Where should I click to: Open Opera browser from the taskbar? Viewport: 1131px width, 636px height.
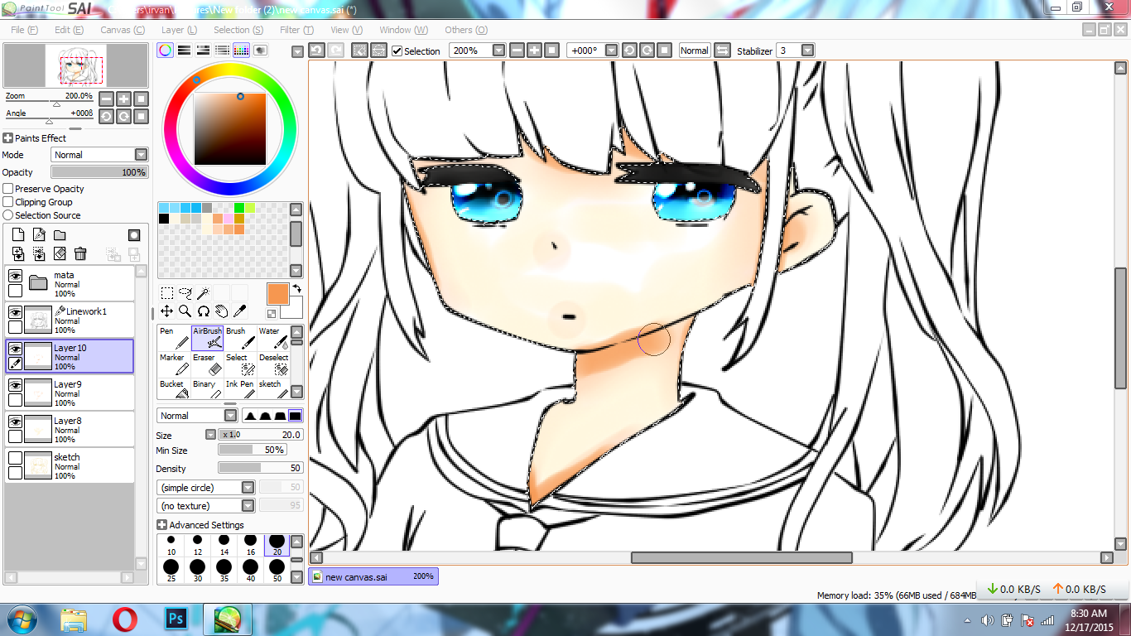[x=125, y=619]
